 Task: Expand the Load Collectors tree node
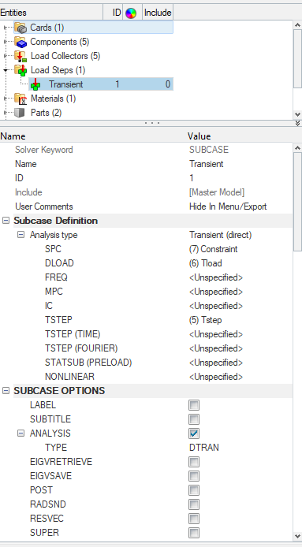click(x=6, y=56)
